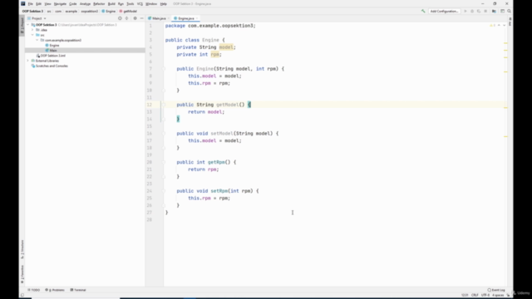This screenshot has height=299, width=532.
Task: Fold the setModel method at line 16
Action: point(163,134)
